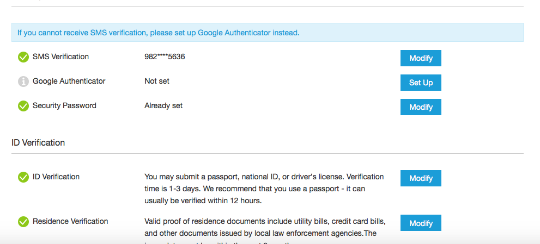Modify the Security Password
This screenshot has height=244, width=540.
421,107
